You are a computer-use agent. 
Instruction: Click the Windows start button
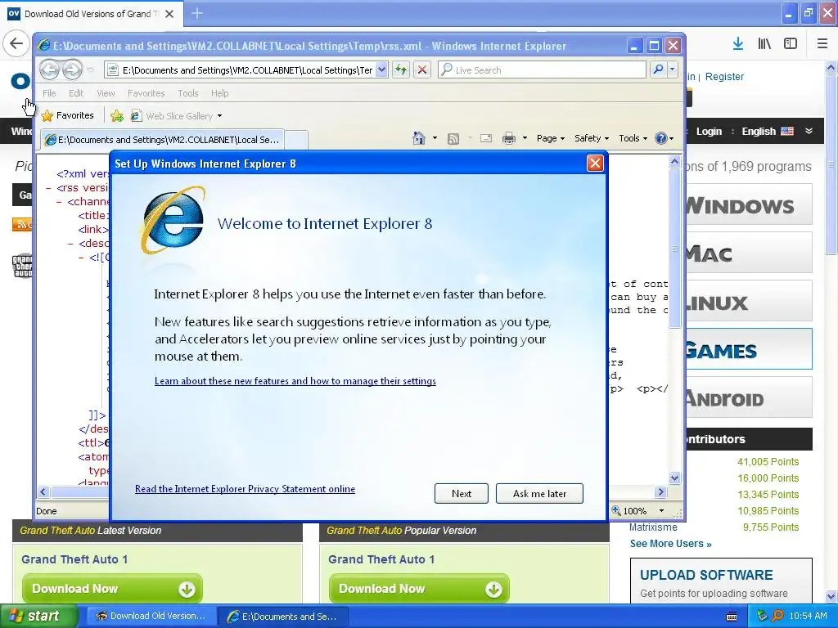tap(38, 616)
